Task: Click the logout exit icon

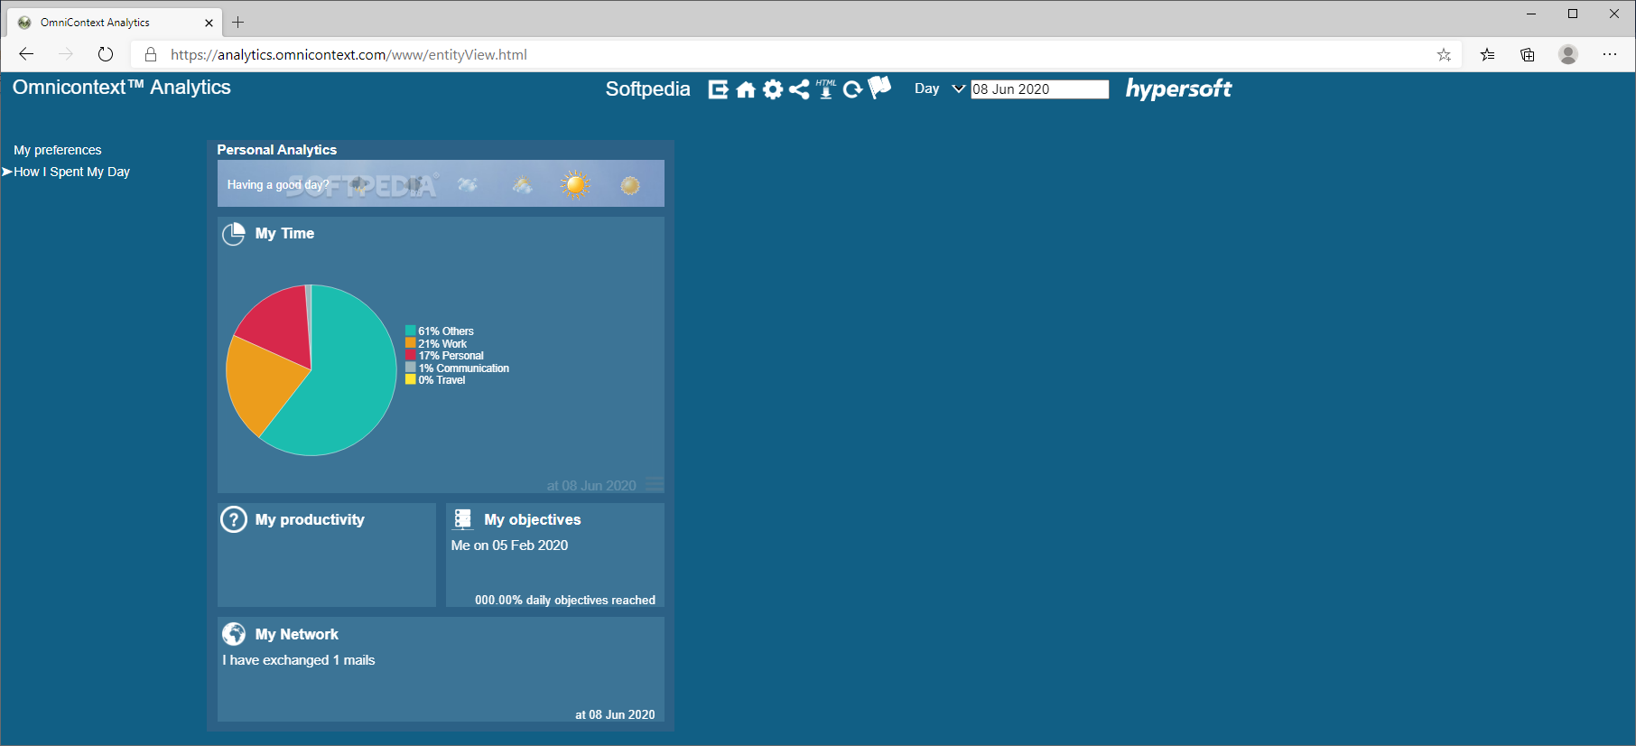Action: (x=718, y=89)
